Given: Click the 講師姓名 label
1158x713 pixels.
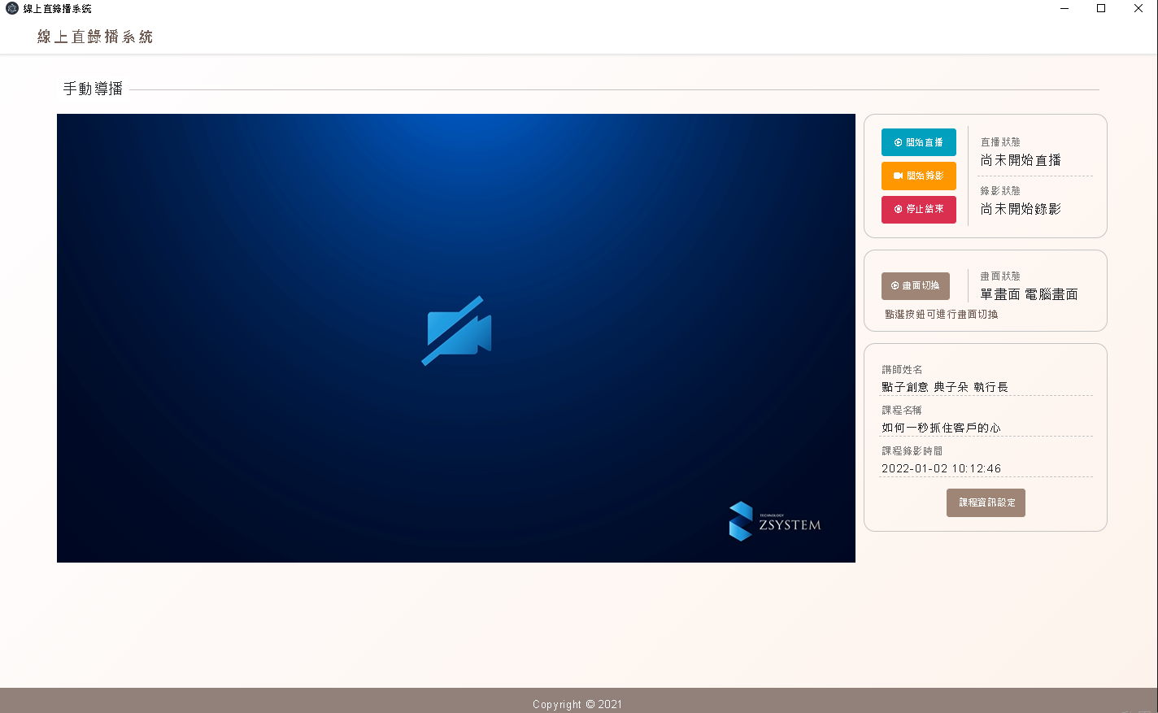Looking at the screenshot, I should (x=902, y=369).
